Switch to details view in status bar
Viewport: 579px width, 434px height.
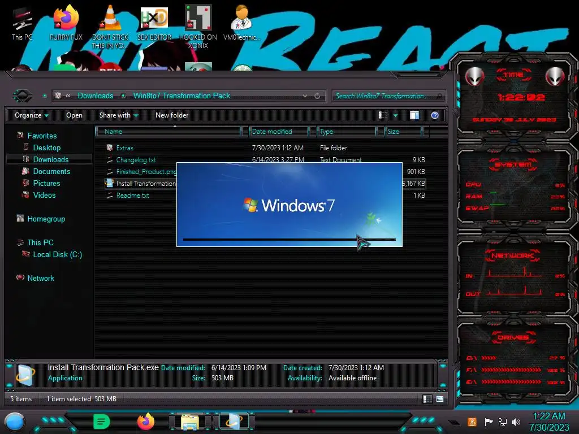tap(427, 399)
